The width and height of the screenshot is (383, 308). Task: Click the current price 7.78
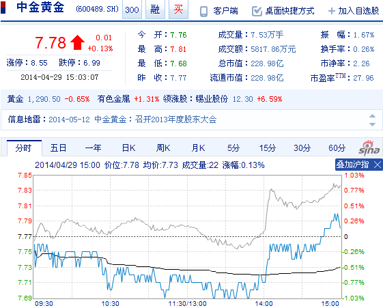(x=51, y=43)
